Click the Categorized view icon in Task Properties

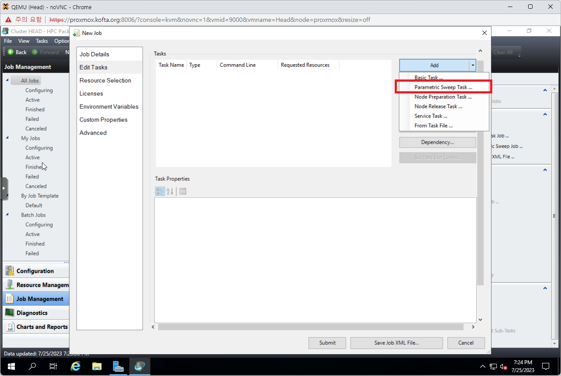point(160,191)
